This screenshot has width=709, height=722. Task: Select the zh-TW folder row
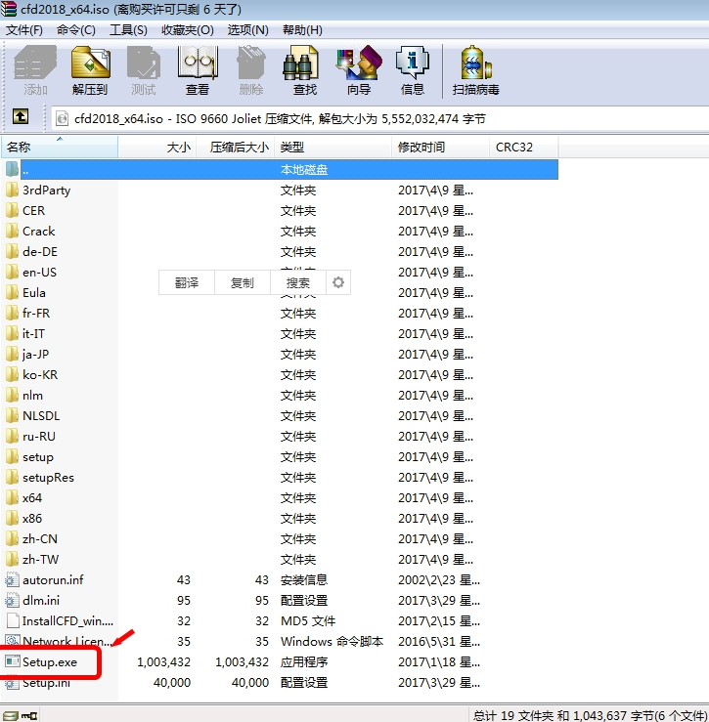[x=280, y=560]
